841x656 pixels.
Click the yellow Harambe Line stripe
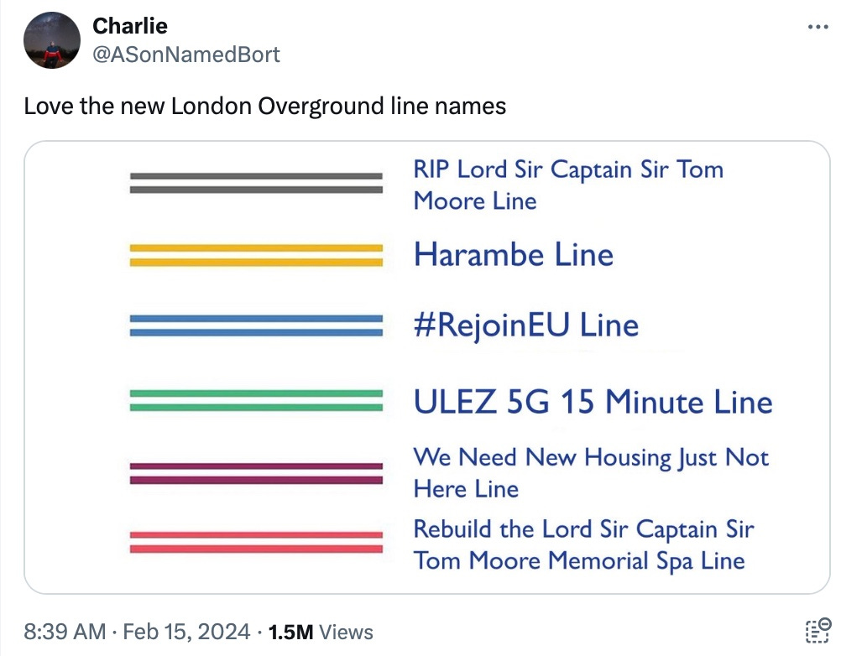[256, 255]
